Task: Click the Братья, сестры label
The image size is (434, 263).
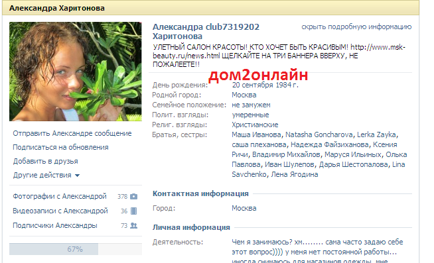Action: 180,135
